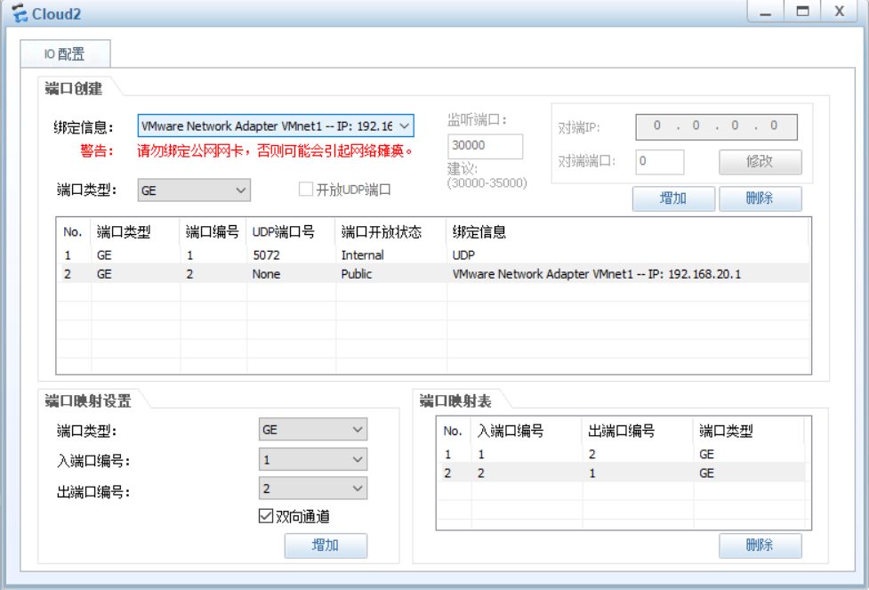The image size is (869, 590).
Task: Open the 端口类型 GE dropdown in 端口创建
Action: click(194, 190)
